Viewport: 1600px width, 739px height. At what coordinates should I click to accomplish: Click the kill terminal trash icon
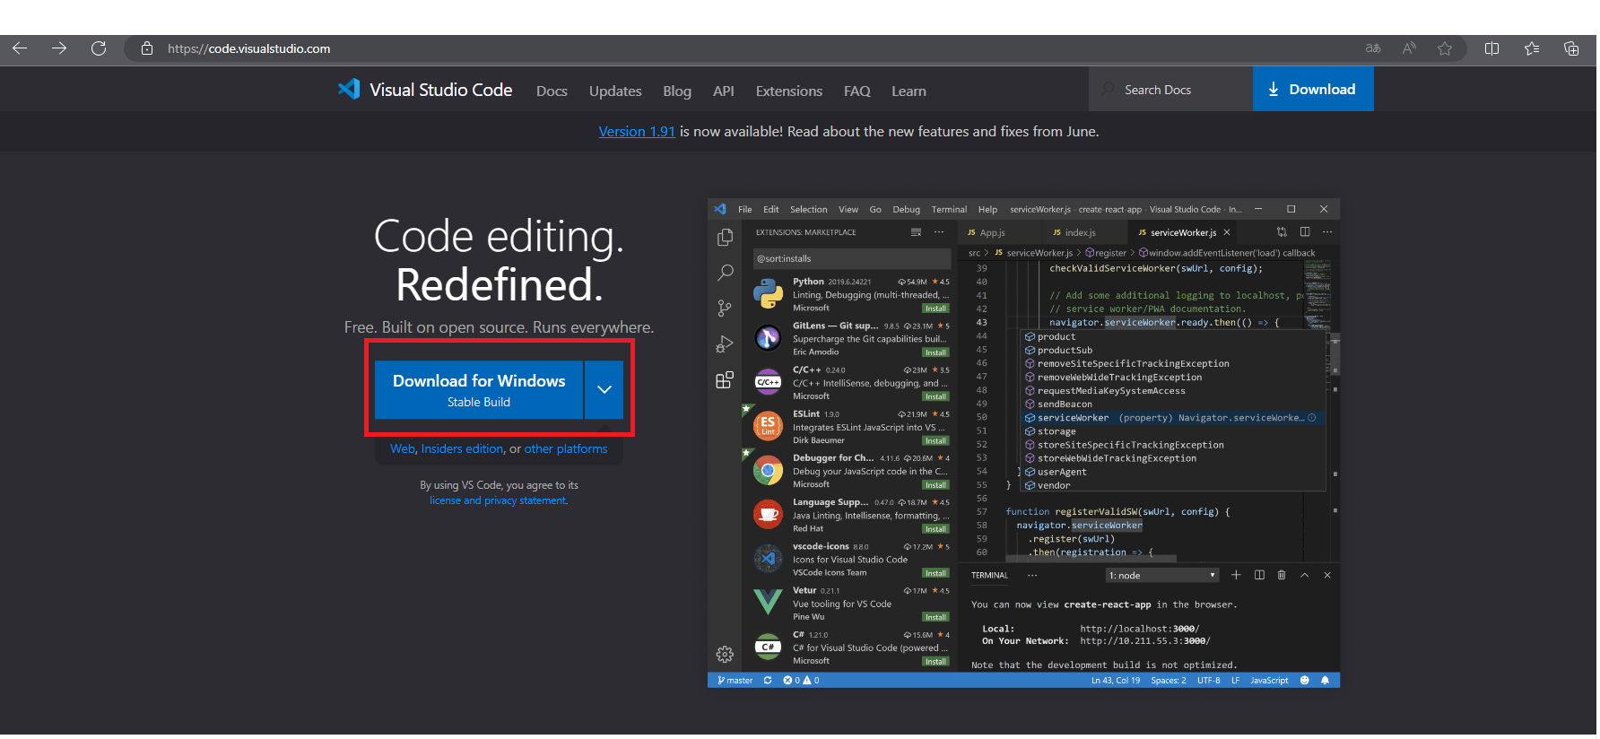pyautogui.click(x=1282, y=575)
